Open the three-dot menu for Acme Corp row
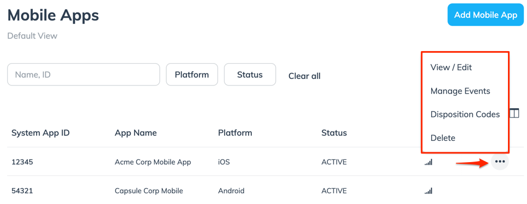527x204 pixels. 500,162
